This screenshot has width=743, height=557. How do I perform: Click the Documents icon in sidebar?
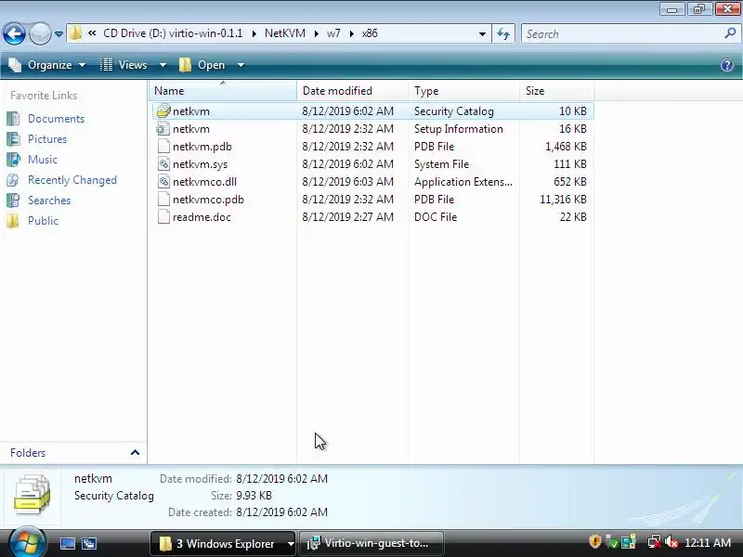(x=13, y=119)
